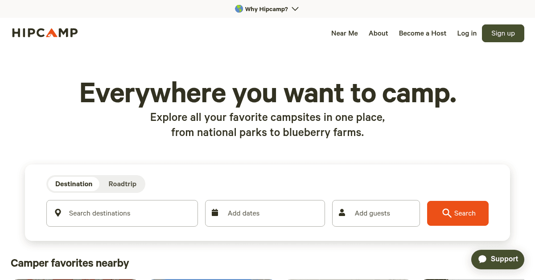Viewport: 535px width, 280px height.
Task: Click the orange Search button
Action: point(458,213)
